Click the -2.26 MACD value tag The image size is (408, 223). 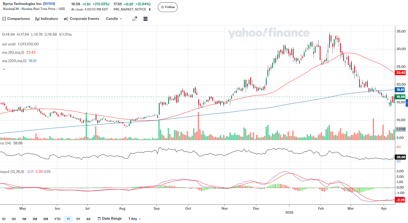coord(400,200)
